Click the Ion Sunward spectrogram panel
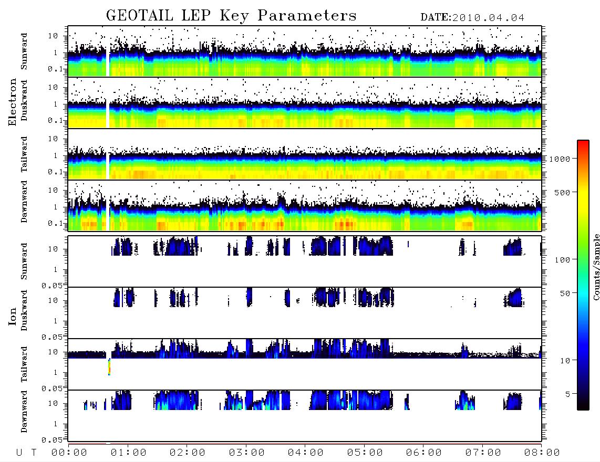This screenshot has width=600, height=462. [x=305, y=261]
